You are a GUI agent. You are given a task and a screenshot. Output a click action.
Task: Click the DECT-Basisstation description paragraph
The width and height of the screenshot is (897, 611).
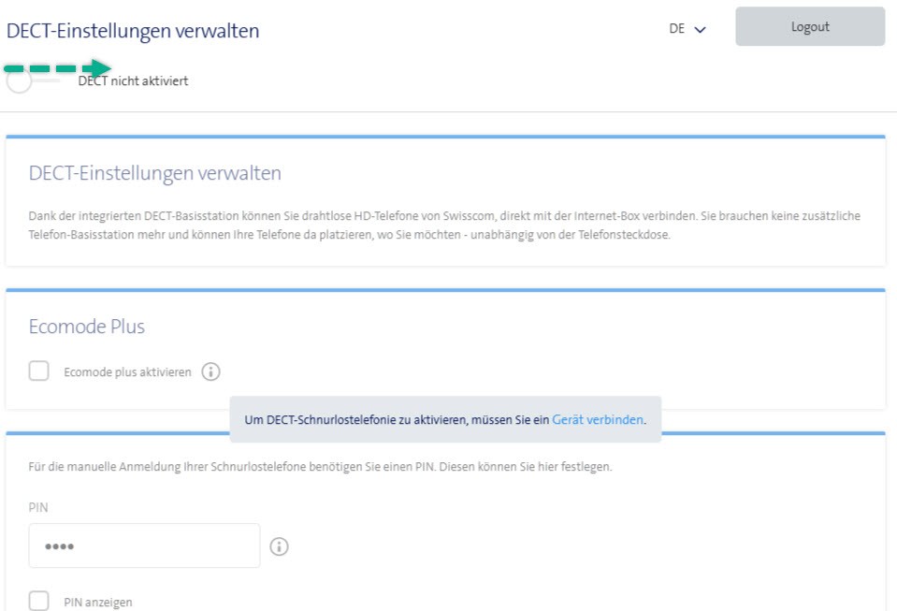coord(444,225)
